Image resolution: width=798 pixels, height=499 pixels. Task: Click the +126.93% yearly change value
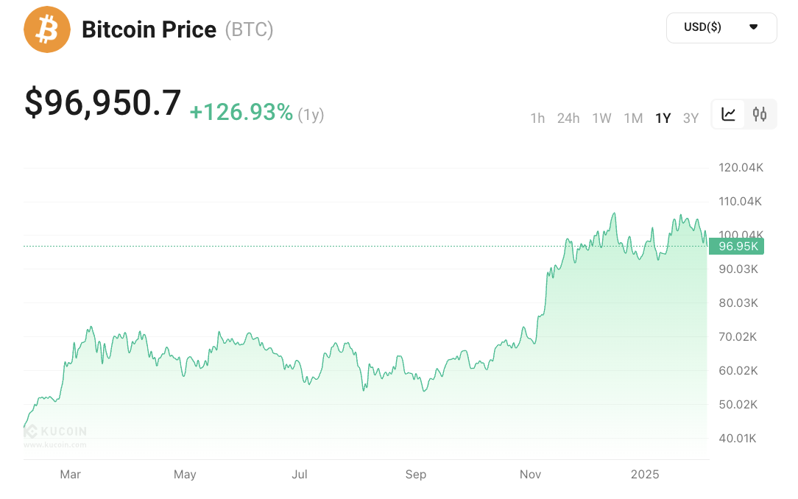[x=241, y=113]
